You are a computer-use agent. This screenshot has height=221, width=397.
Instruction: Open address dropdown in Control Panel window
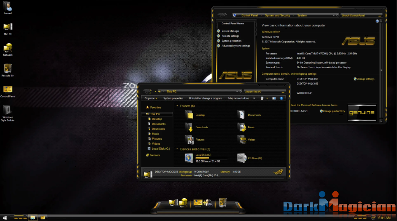[x=334, y=15]
